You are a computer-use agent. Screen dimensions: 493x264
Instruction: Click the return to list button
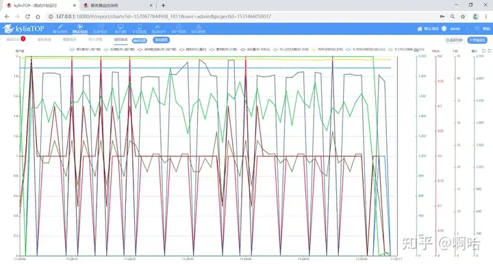(x=455, y=40)
